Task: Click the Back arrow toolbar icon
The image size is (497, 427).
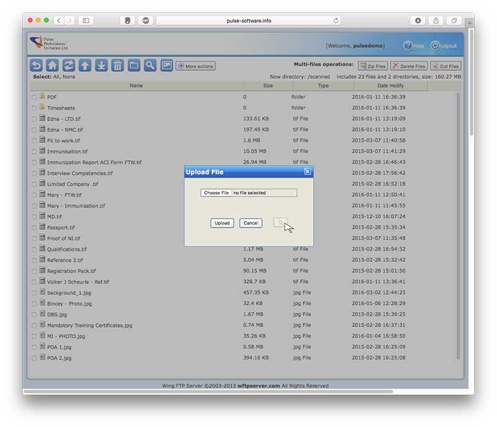Action: coord(36,65)
